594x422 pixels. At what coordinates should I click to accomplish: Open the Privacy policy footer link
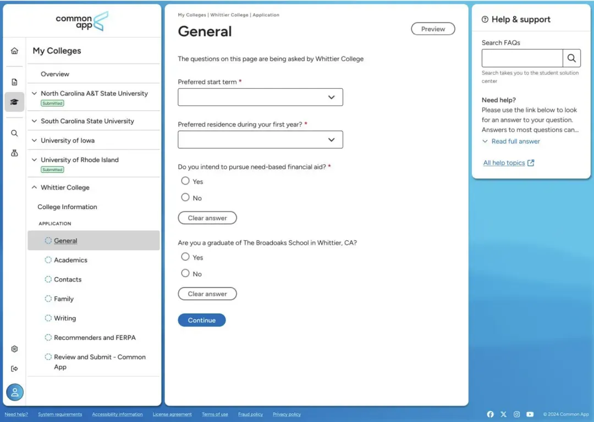[287, 414]
